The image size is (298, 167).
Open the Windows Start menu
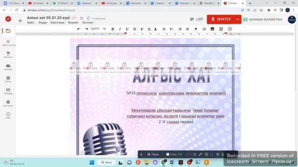coord(92,162)
